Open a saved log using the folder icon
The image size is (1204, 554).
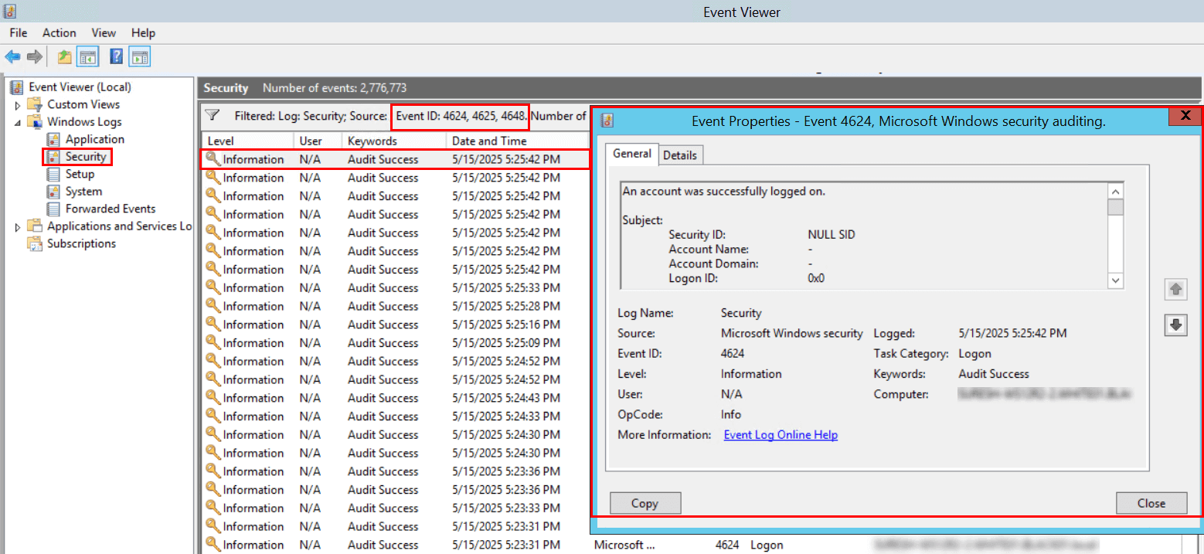[64, 56]
